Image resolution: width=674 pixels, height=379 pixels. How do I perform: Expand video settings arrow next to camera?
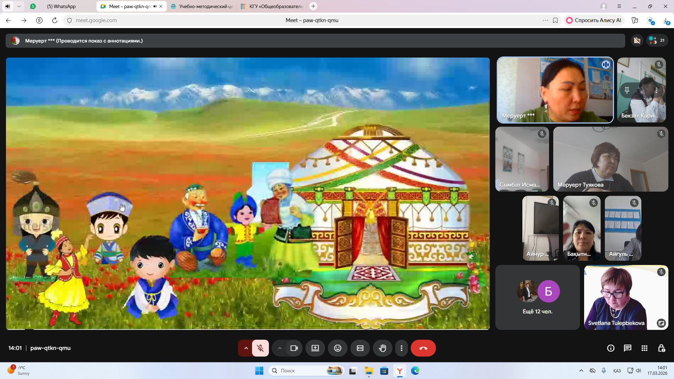click(280, 348)
